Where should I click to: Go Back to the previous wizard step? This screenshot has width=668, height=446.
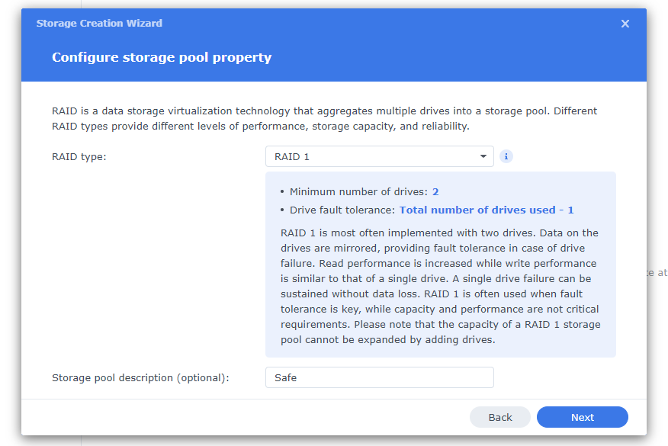(x=500, y=417)
